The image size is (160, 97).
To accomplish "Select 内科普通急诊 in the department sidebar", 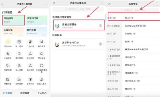I will pyautogui.click(x=114, y=26).
